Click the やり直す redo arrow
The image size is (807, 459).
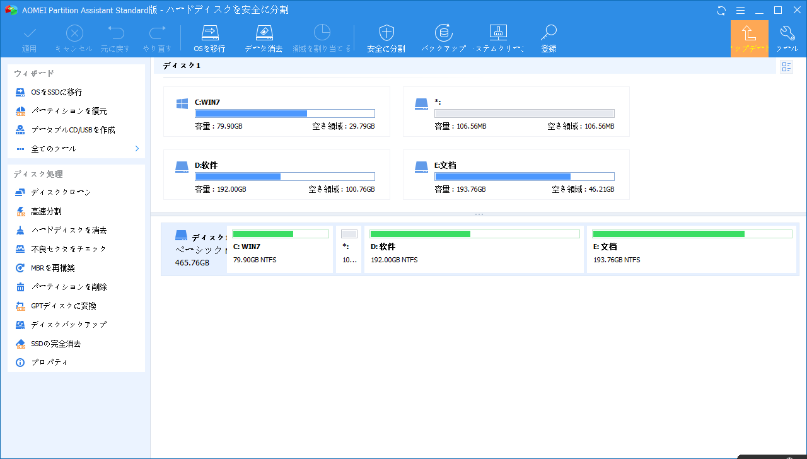158,33
